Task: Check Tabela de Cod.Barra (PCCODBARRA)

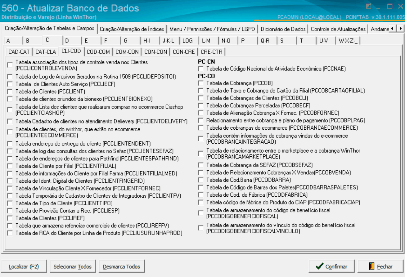Action: click(x=201, y=180)
